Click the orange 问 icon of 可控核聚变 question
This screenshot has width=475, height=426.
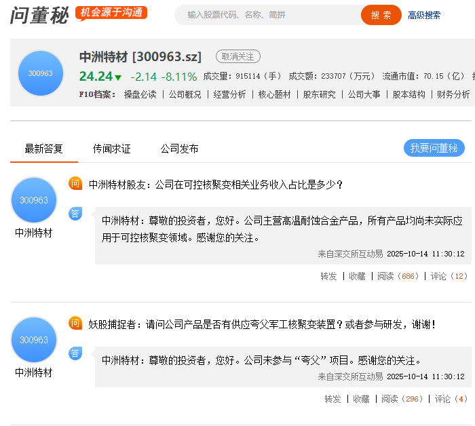[75, 183]
